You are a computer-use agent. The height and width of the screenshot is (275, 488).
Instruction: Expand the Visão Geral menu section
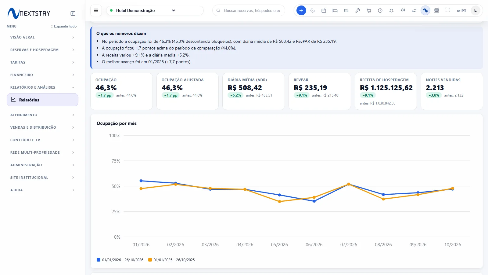point(42,37)
